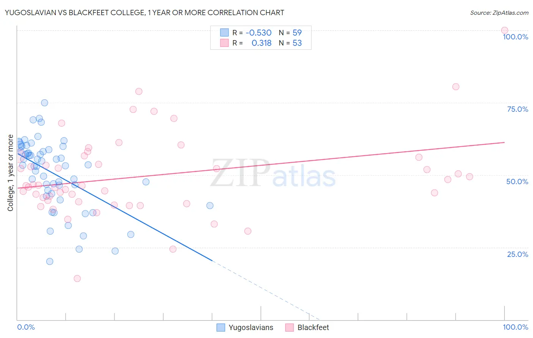Click the chart title text
Screen dimensions: 533x338
144,13
